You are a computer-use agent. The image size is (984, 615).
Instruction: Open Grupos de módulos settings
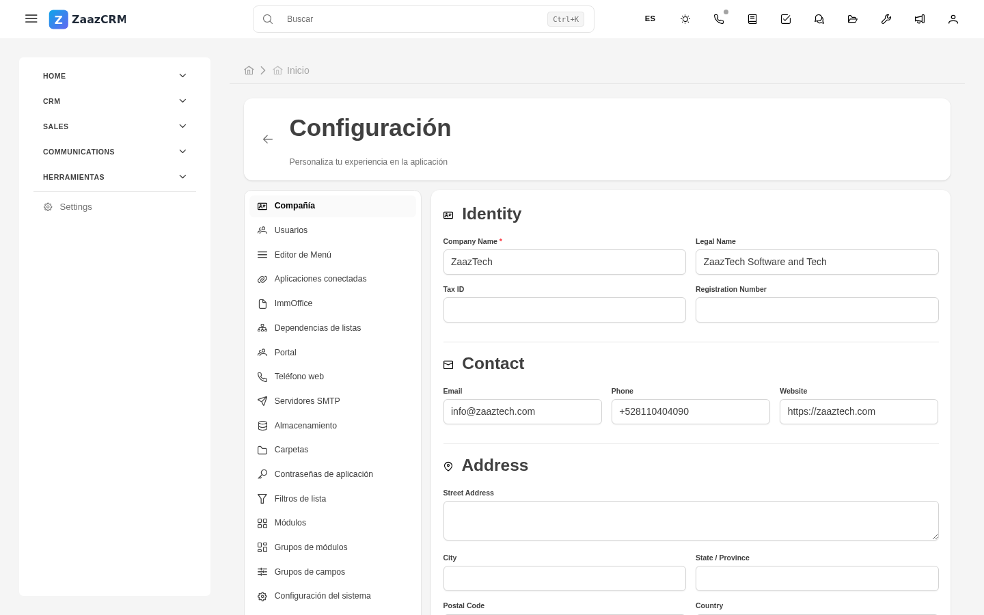click(333, 547)
